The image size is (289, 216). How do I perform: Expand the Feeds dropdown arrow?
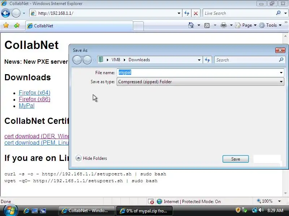click(x=215, y=25)
